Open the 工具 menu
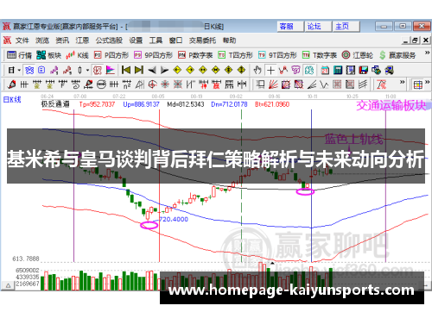Viewport: 432px width, 312px height. point(156,41)
